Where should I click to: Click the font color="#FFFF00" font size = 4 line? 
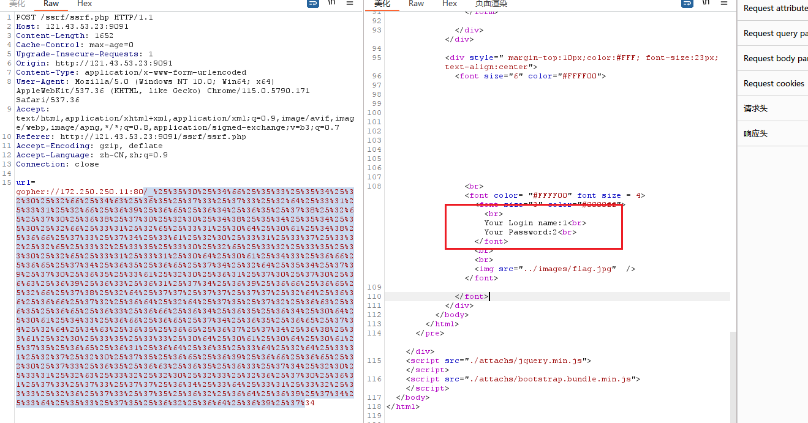[x=554, y=196]
